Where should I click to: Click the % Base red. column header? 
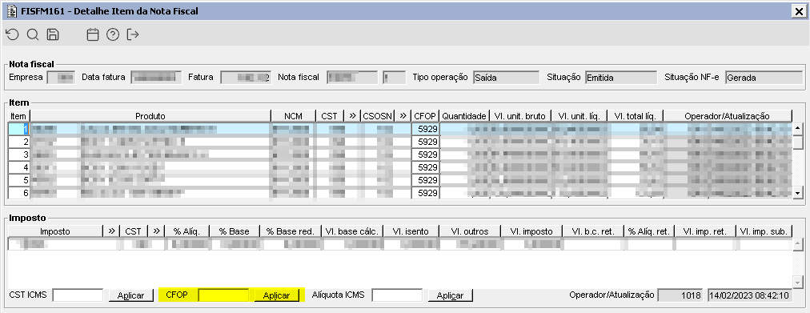click(291, 231)
